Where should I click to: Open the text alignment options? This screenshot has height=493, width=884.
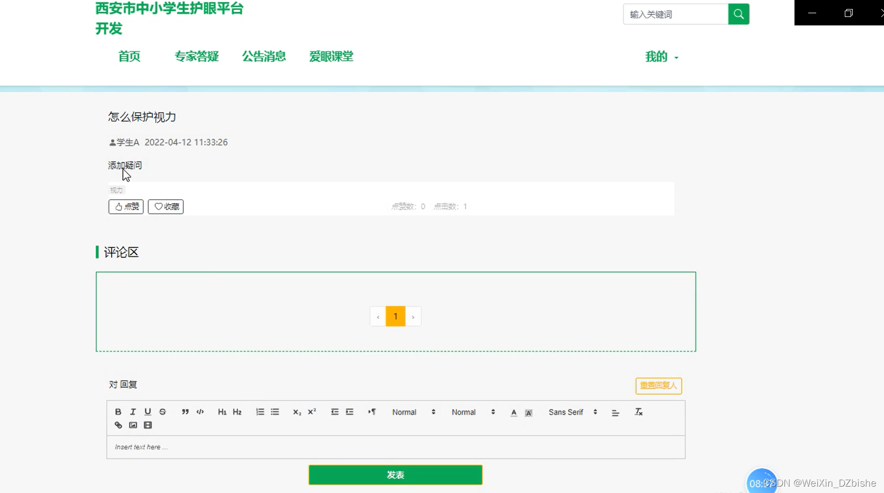615,413
